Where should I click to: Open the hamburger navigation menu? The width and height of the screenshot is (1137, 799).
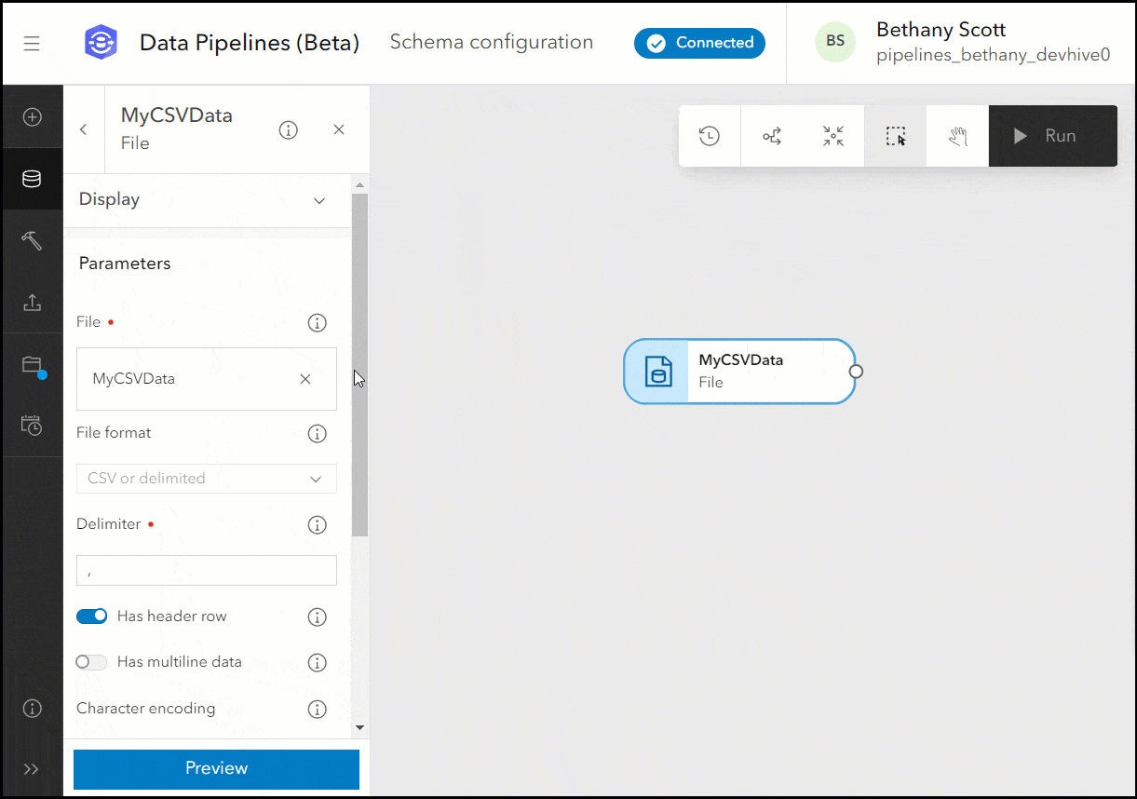31,42
